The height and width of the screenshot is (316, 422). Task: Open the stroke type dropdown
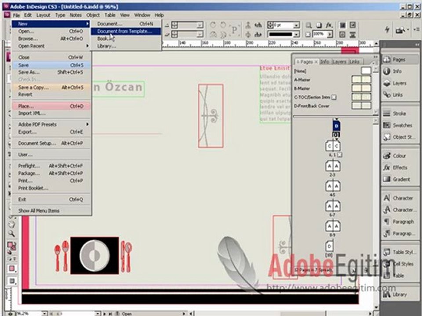coord(296,34)
